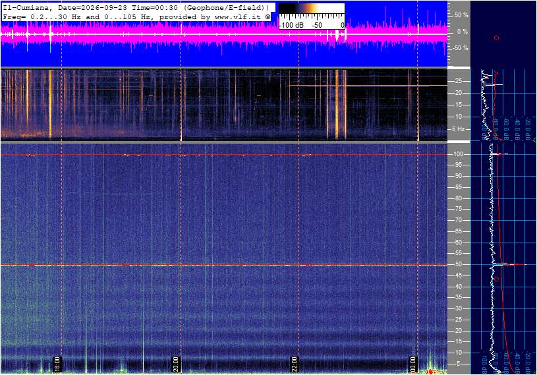537x375 pixels.
Task: Click the 35 Hz frequency scale label
Action: click(458, 298)
